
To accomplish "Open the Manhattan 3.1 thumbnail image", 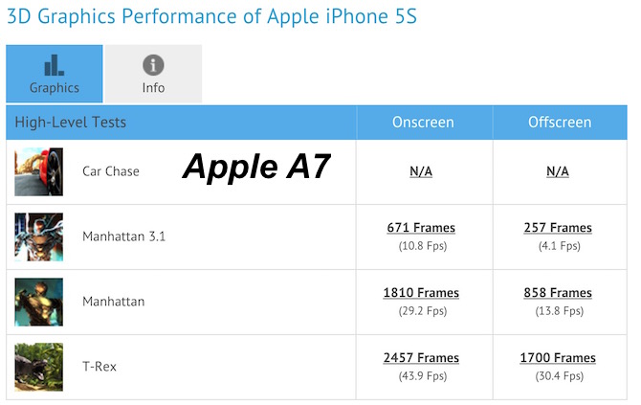I will (39, 236).
